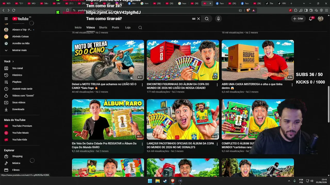Screen dimensions: 330x185
Task: Expand sidebar subscriptions with Mostrar mais
Action: click(x=20, y=50)
